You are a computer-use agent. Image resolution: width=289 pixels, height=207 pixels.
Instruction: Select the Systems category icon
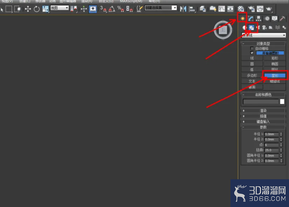point(284,28)
